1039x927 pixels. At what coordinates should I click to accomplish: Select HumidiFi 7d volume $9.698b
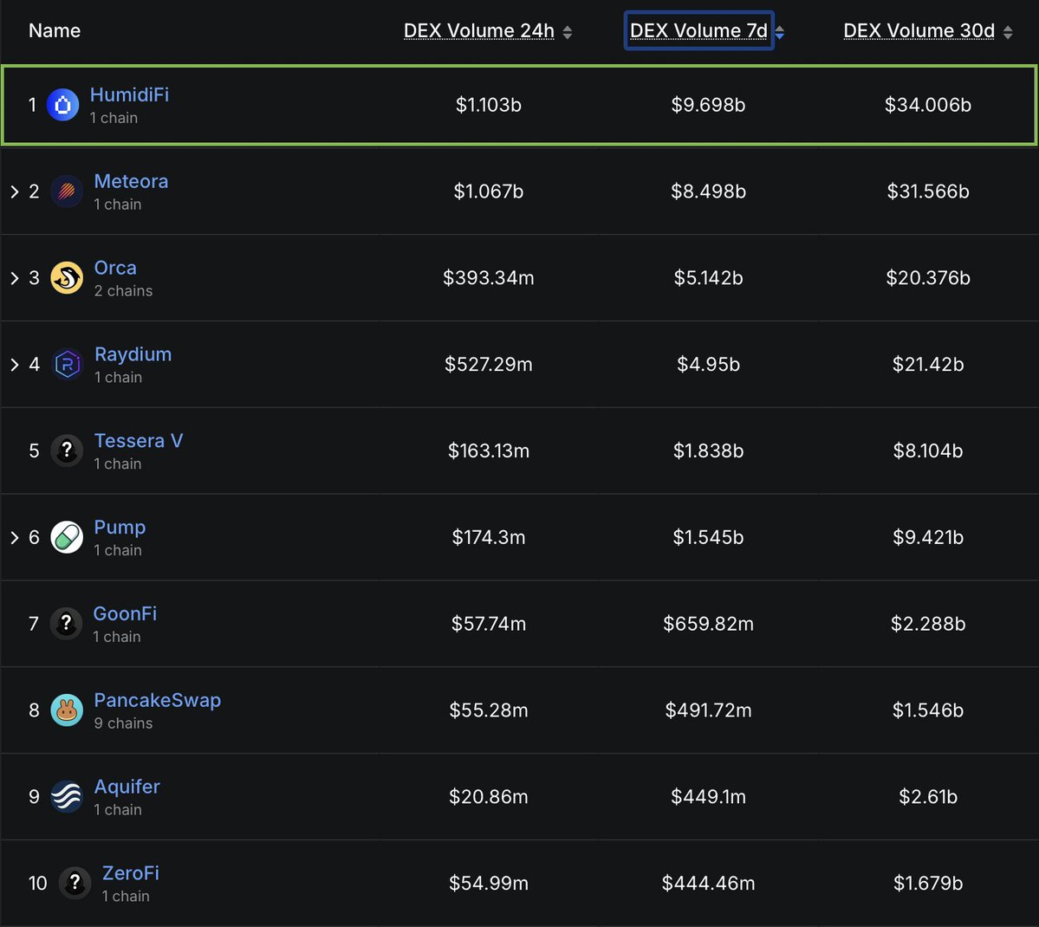pos(708,105)
